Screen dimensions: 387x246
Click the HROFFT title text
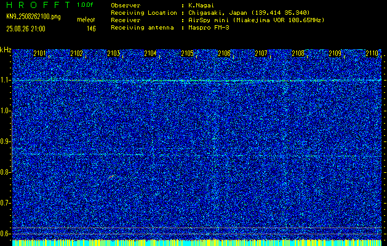pyautogui.click(x=39, y=5)
